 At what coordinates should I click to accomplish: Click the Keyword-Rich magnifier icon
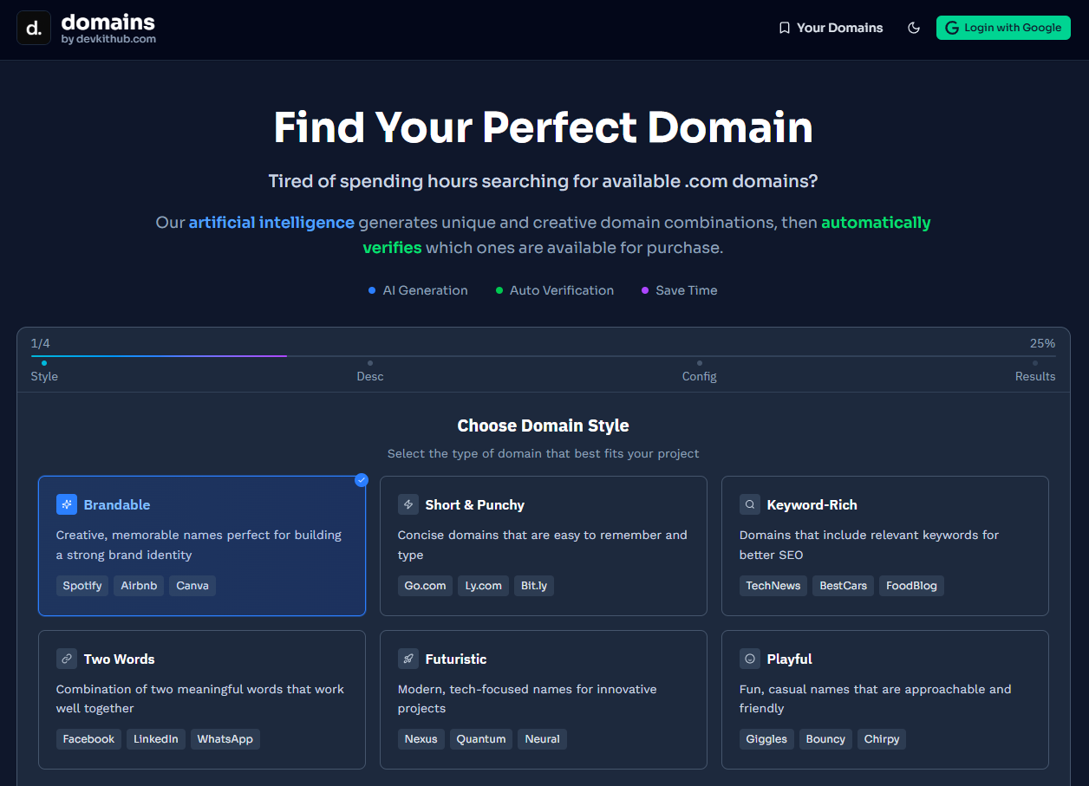coord(749,503)
